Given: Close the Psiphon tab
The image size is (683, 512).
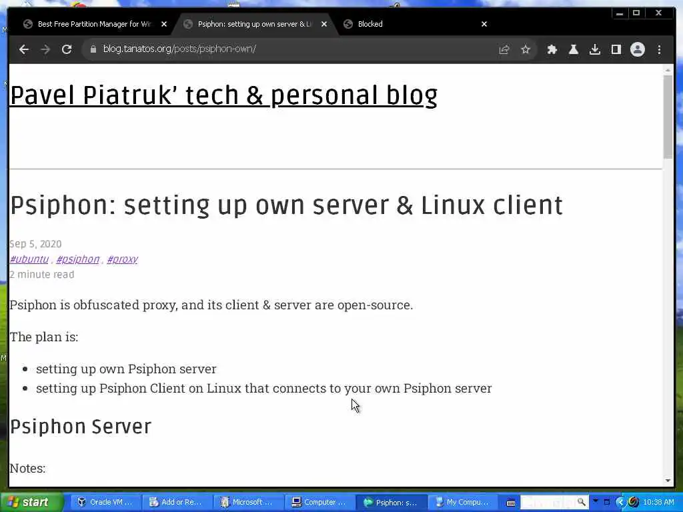Looking at the screenshot, I should pos(324,24).
